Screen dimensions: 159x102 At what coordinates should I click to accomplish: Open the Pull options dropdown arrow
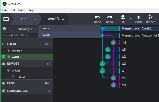coord(131,19)
